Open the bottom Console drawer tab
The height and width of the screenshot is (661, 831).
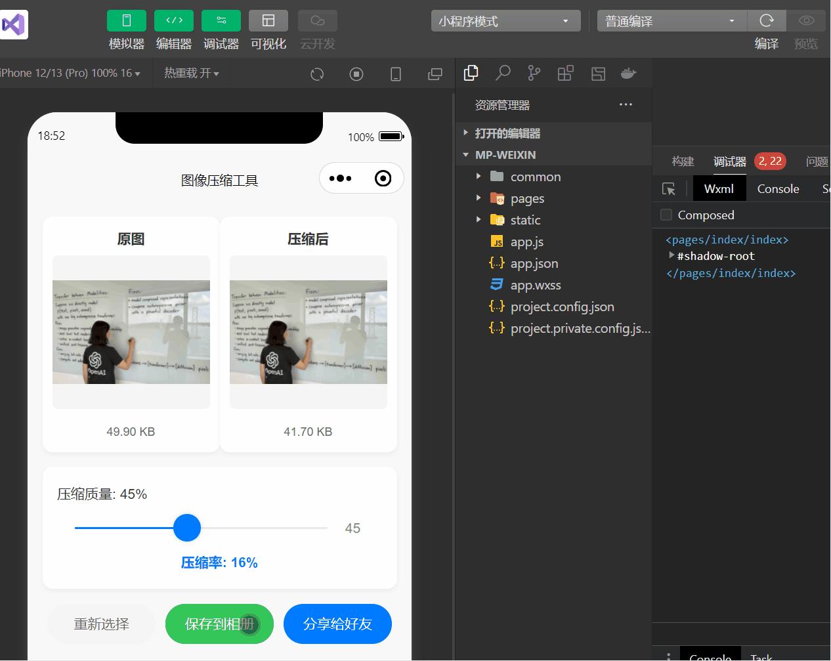(x=710, y=656)
